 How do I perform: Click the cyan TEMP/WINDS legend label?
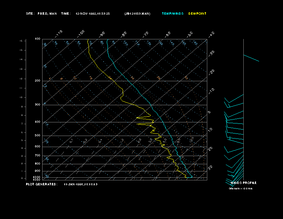tap(173, 14)
